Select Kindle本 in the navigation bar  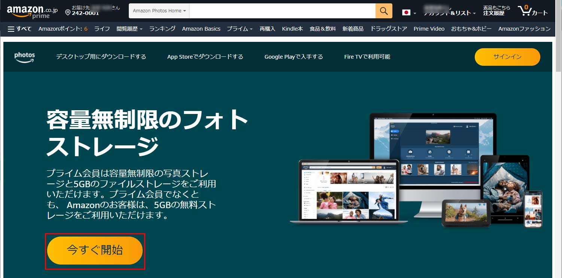292,29
